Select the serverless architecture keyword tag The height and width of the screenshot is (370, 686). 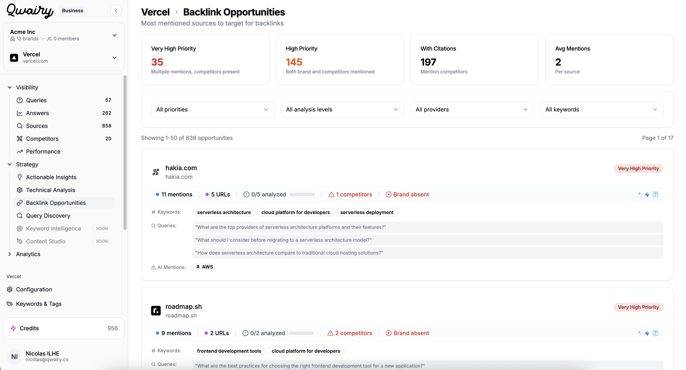pos(224,212)
